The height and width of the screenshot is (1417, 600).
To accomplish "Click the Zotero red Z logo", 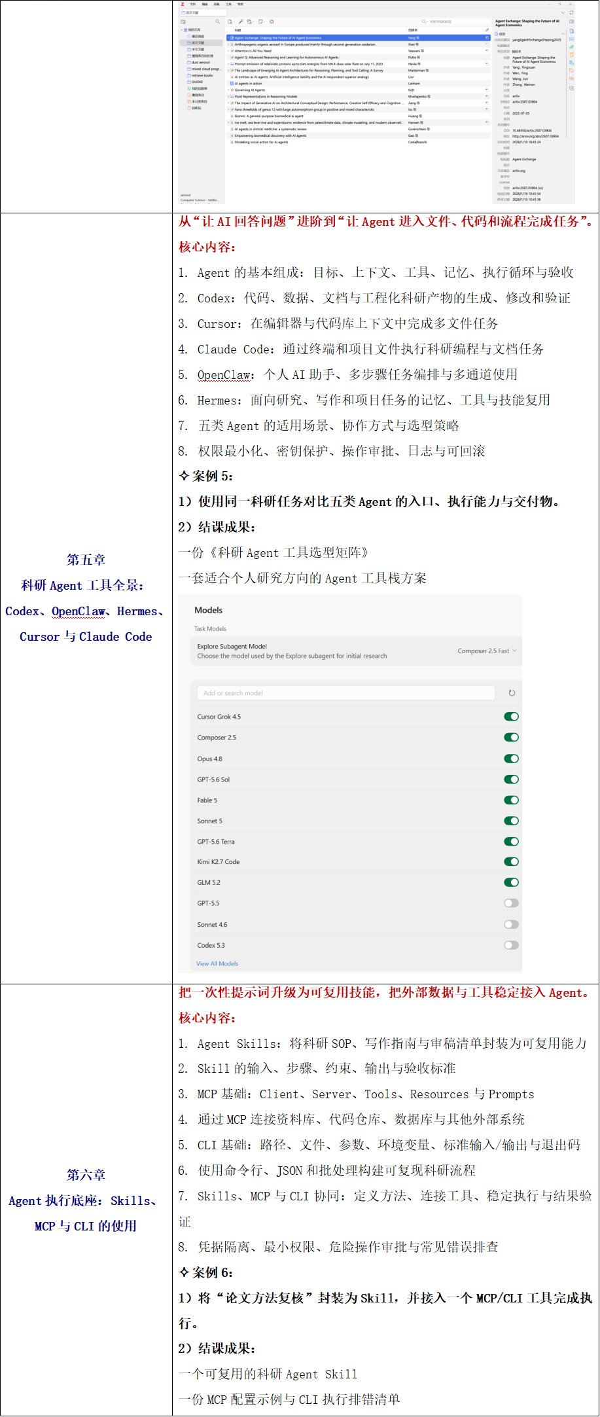I will [x=183, y=4].
